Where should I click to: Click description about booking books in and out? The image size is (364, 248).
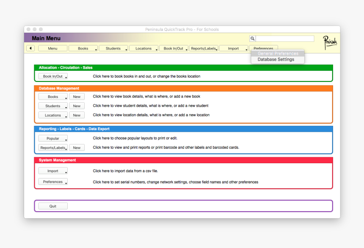147,76
